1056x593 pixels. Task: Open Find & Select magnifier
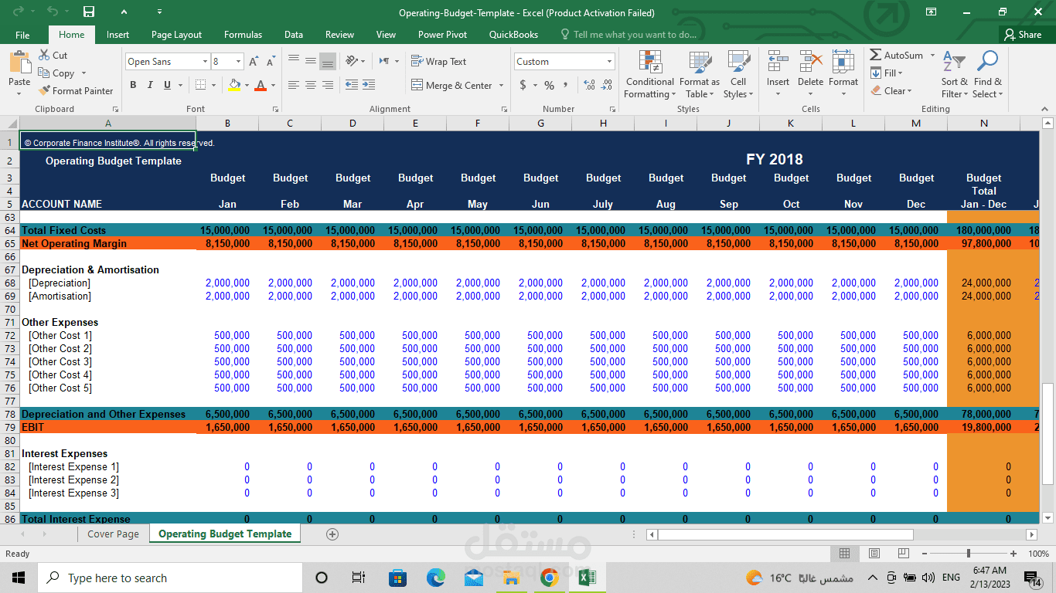point(987,75)
